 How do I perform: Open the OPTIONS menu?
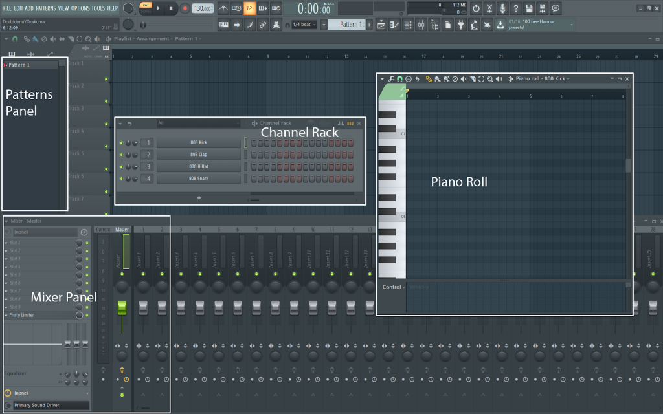pos(80,8)
